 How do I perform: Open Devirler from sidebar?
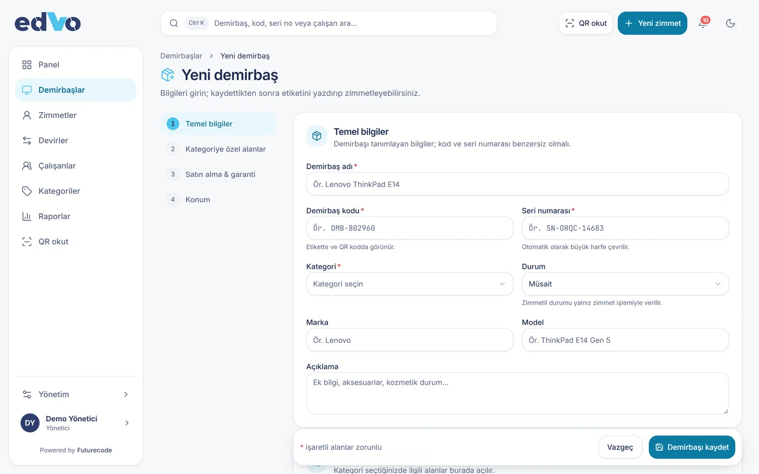(x=76, y=141)
